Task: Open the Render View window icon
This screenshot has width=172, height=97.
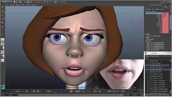Action: [56, 2]
